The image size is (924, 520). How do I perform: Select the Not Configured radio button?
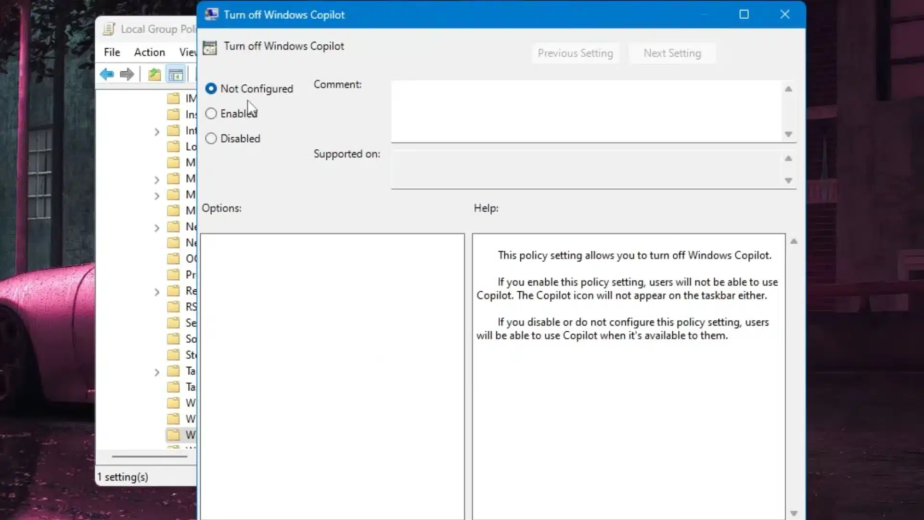211,89
